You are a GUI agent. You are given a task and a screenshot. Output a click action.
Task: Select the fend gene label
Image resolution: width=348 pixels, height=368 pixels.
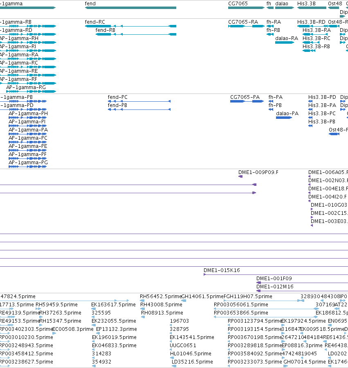coord(90,4)
